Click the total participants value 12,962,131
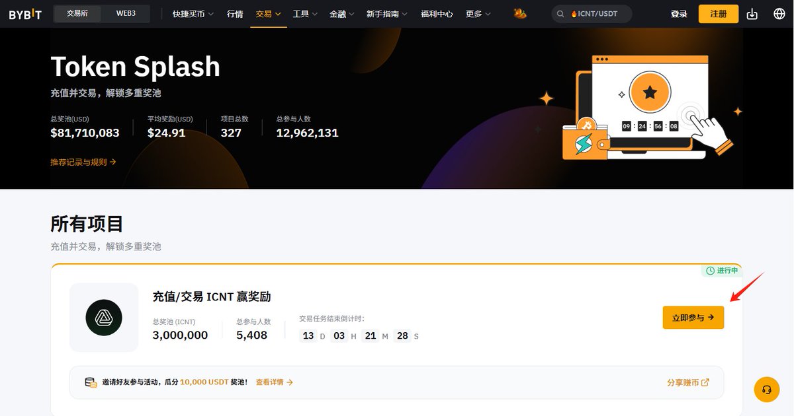Screen dimensions: 794x416 pyautogui.click(x=307, y=133)
